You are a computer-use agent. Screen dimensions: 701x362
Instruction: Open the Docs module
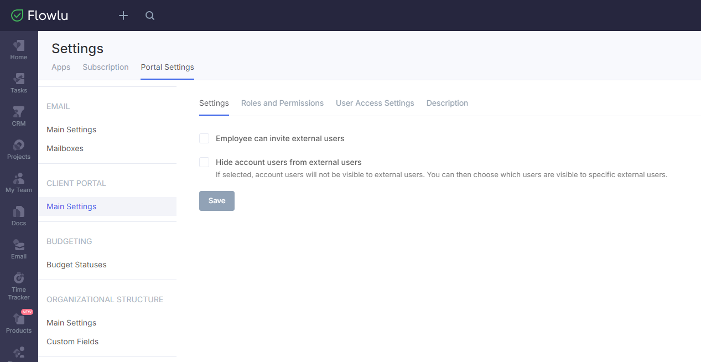19,216
